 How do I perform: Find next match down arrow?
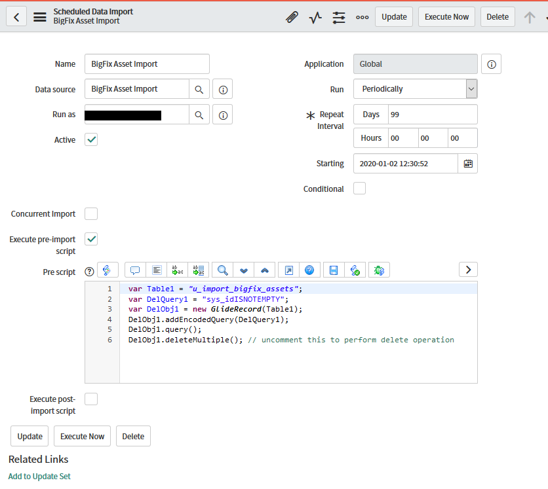tap(244, 270)
